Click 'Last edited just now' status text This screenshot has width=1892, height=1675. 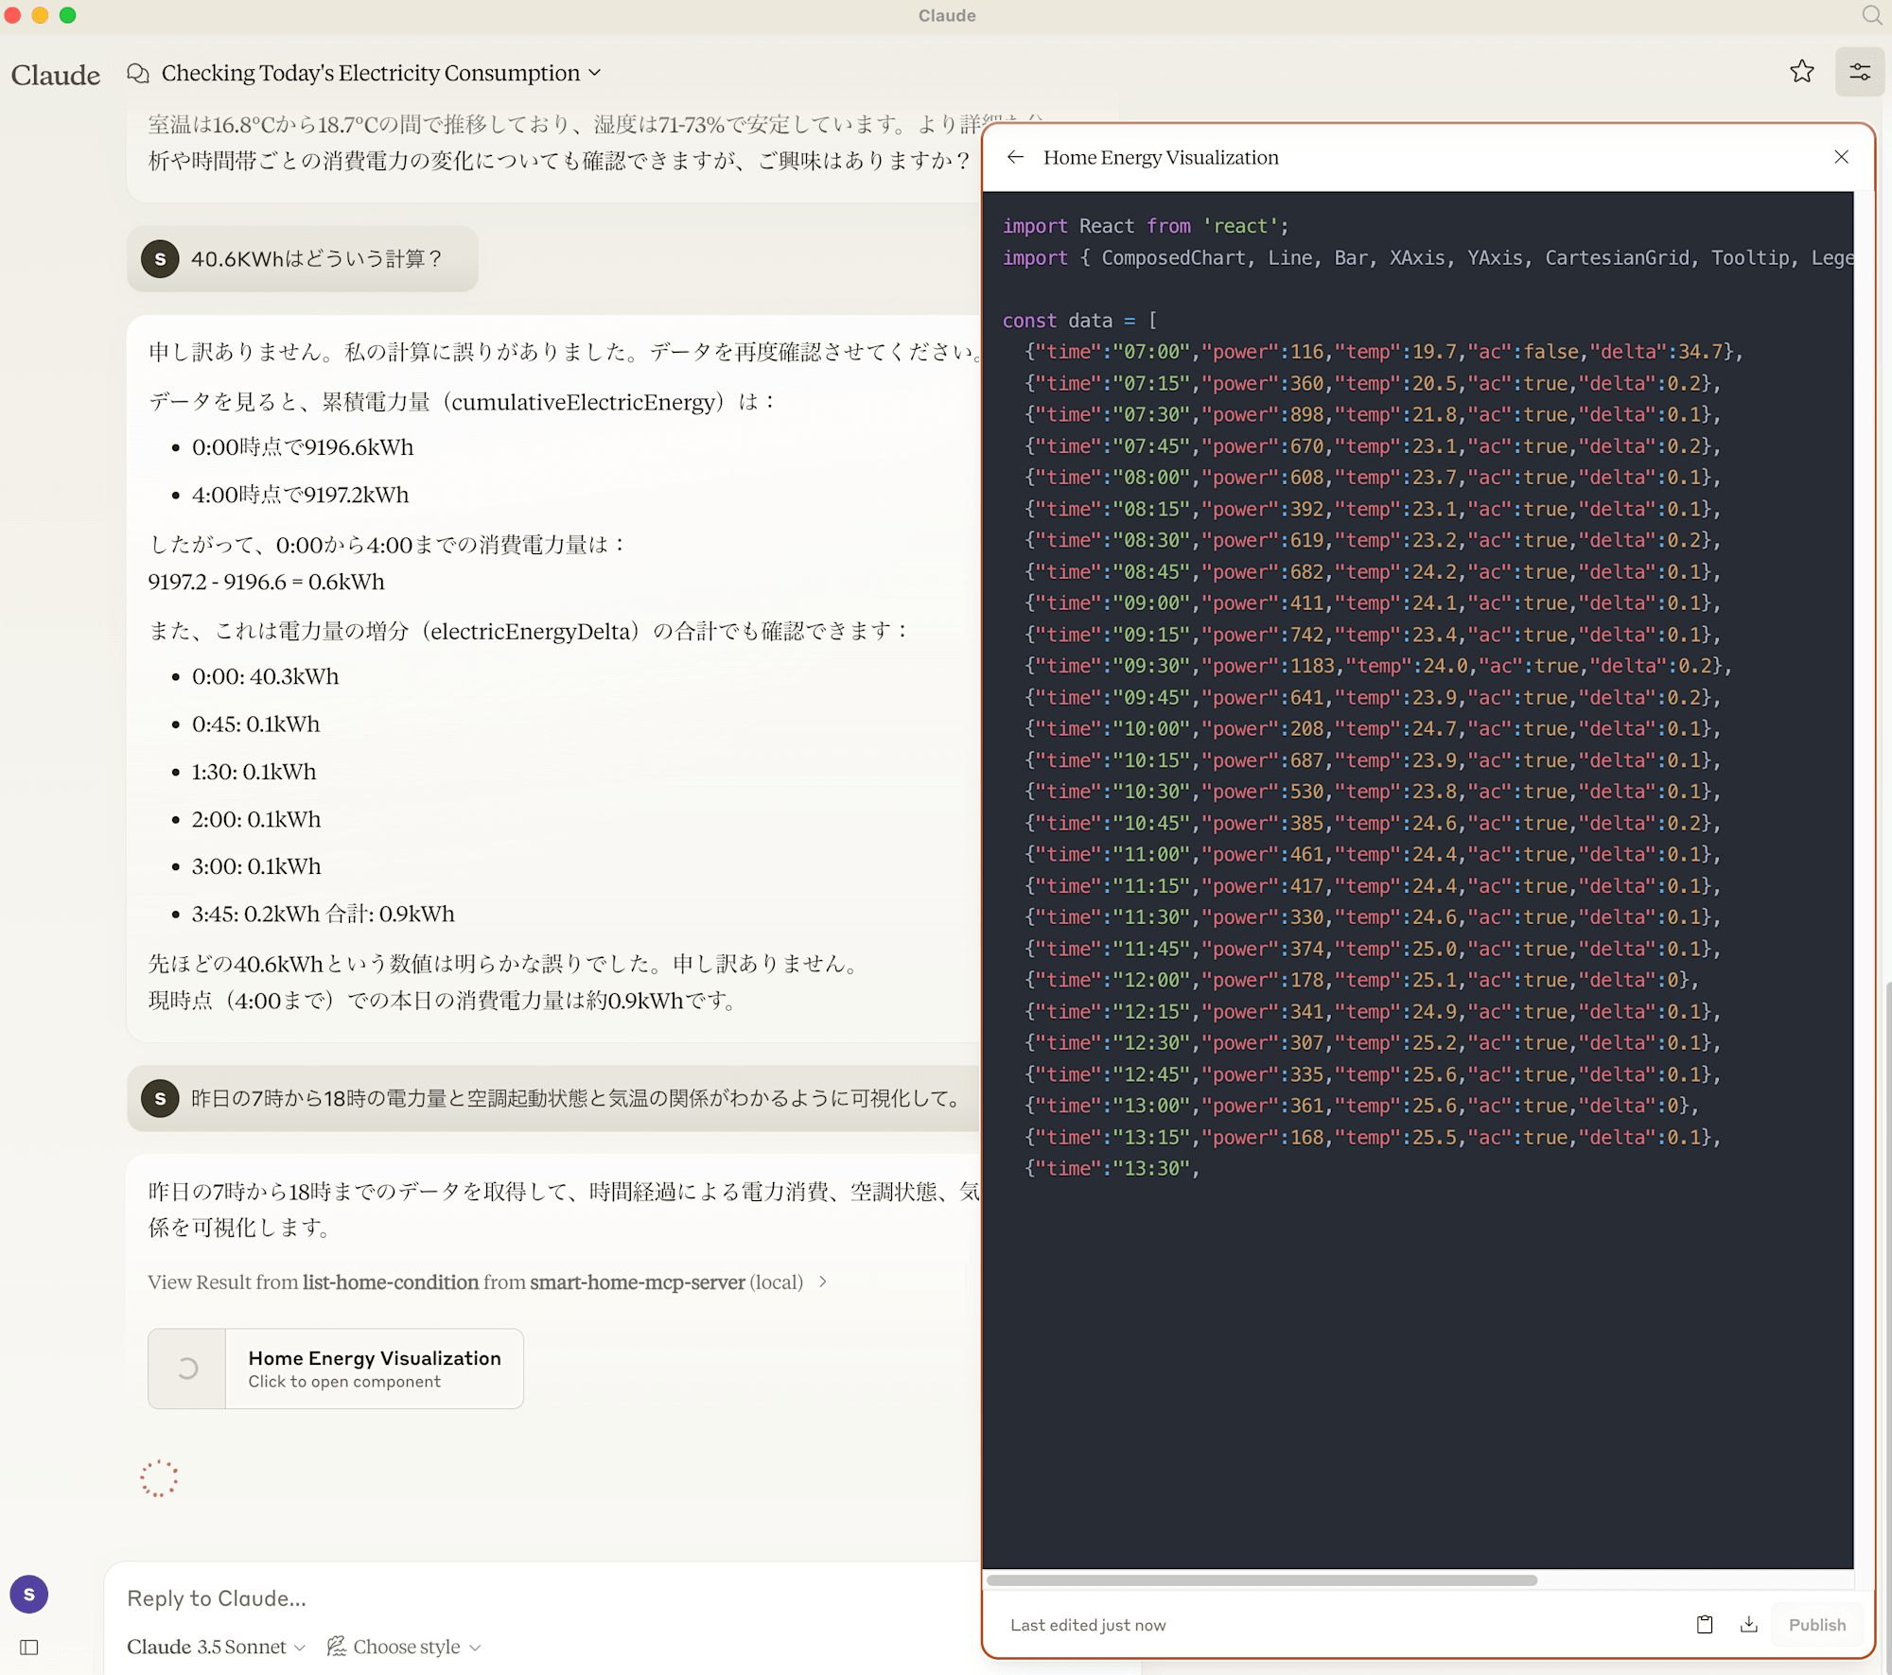[1088, 1624]
